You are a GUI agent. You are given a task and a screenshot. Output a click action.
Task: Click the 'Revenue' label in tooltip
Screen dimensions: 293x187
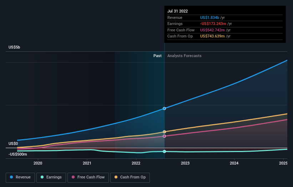tap(175, 17)
